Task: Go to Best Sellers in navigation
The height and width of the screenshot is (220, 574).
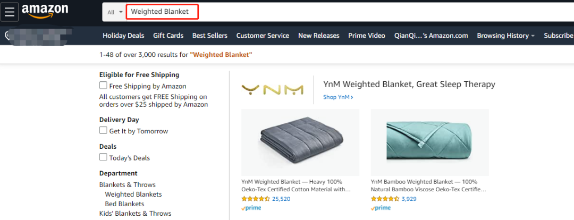Action: coord(209,36)
